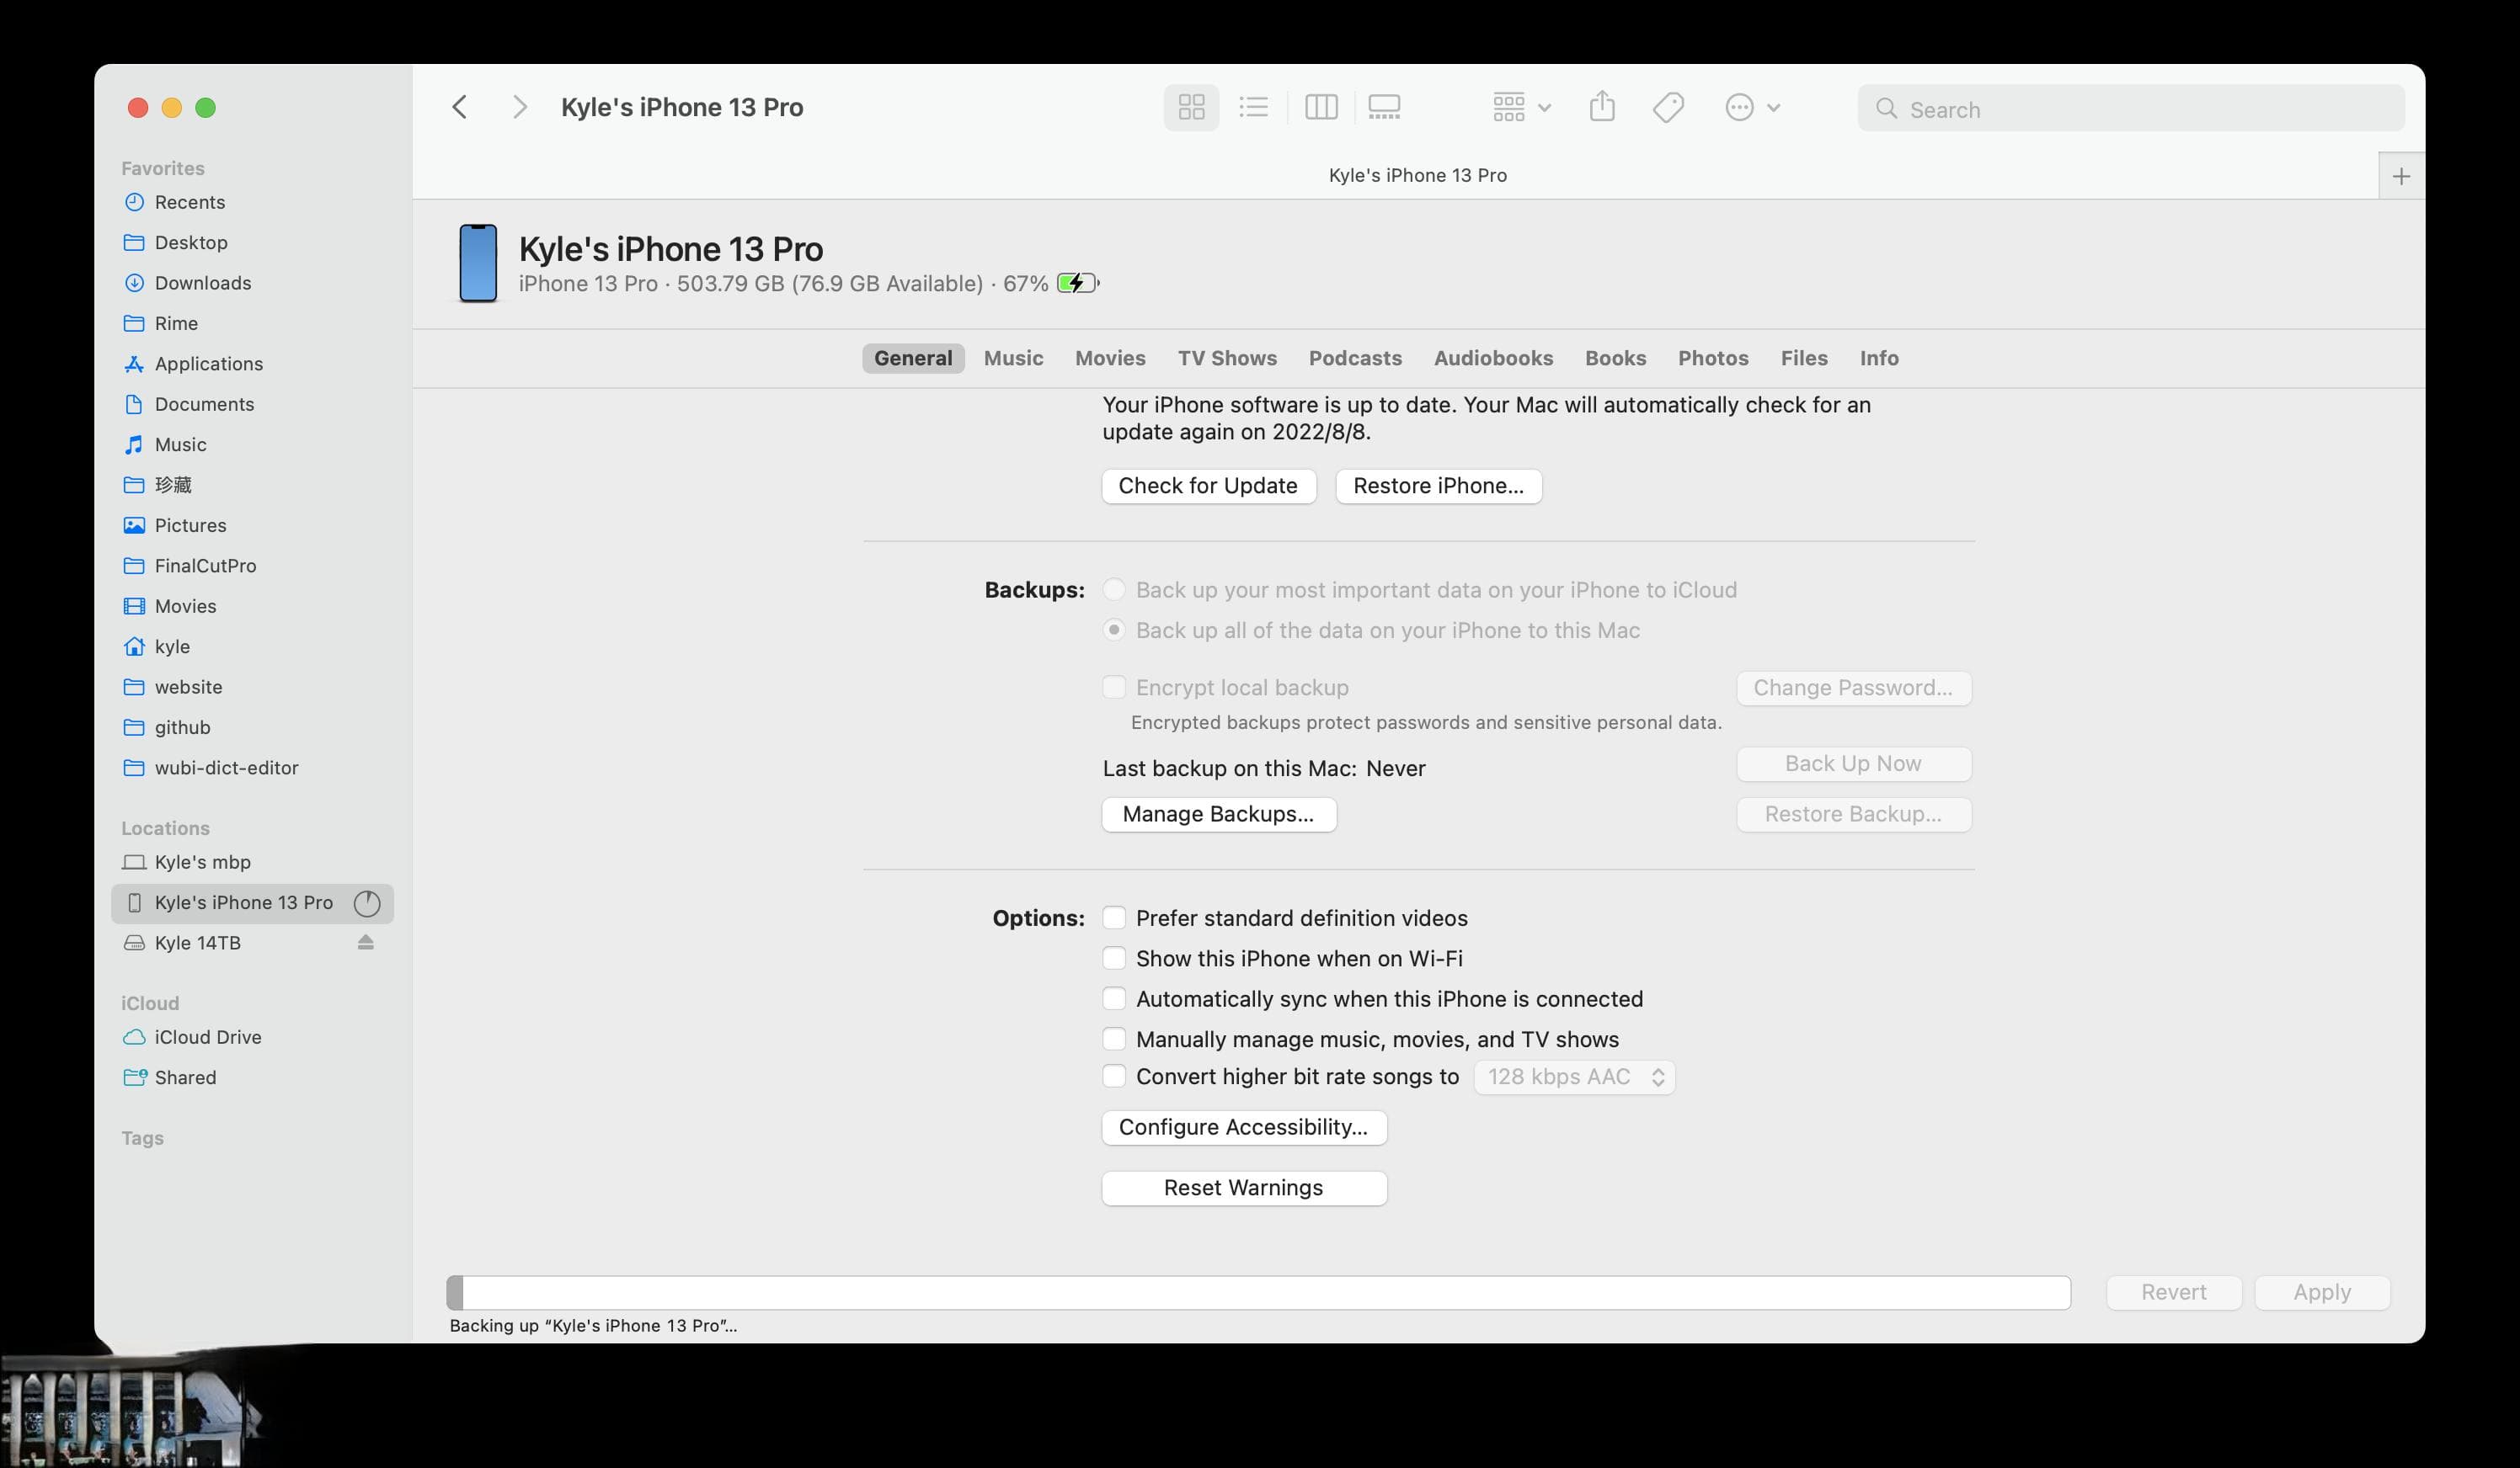
Task: Click Configure Accessibility button
Action: click(x=1243, y=1128)
